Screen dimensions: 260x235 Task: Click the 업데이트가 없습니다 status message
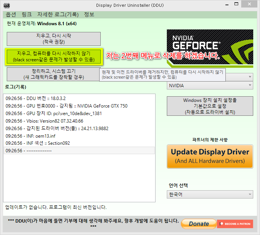click(x=56, y=207)
